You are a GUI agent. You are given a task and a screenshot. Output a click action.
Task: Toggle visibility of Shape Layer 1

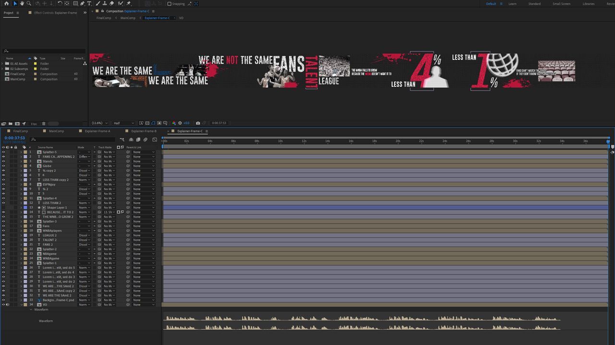pyautogui.click(x=3, y=207)
